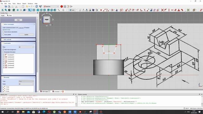The image size is (203, 114).
Task: Select the trim edge tool
Action: [145, 10]
